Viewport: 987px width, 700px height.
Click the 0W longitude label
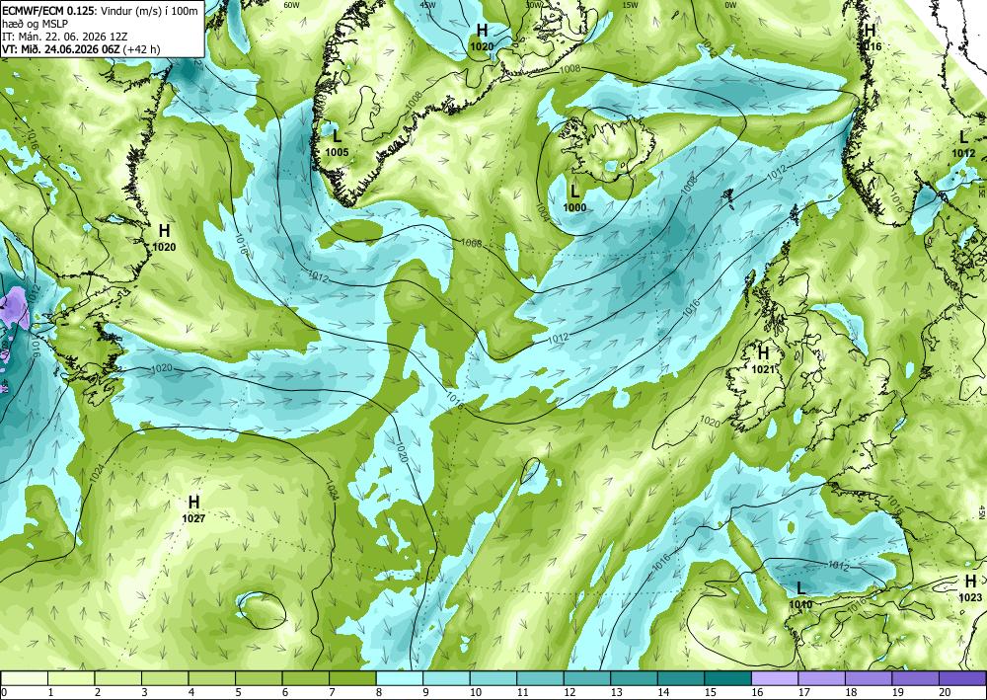point(730,5)
